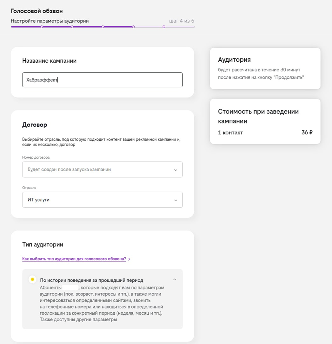Click the second step dot on the progress bar
Screen dimensions: 332x344
(72, 27)
